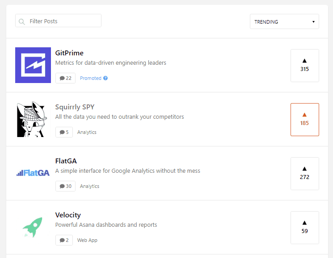Click 'A simple interface for Google Analytics' description

[x=128, y=171]
